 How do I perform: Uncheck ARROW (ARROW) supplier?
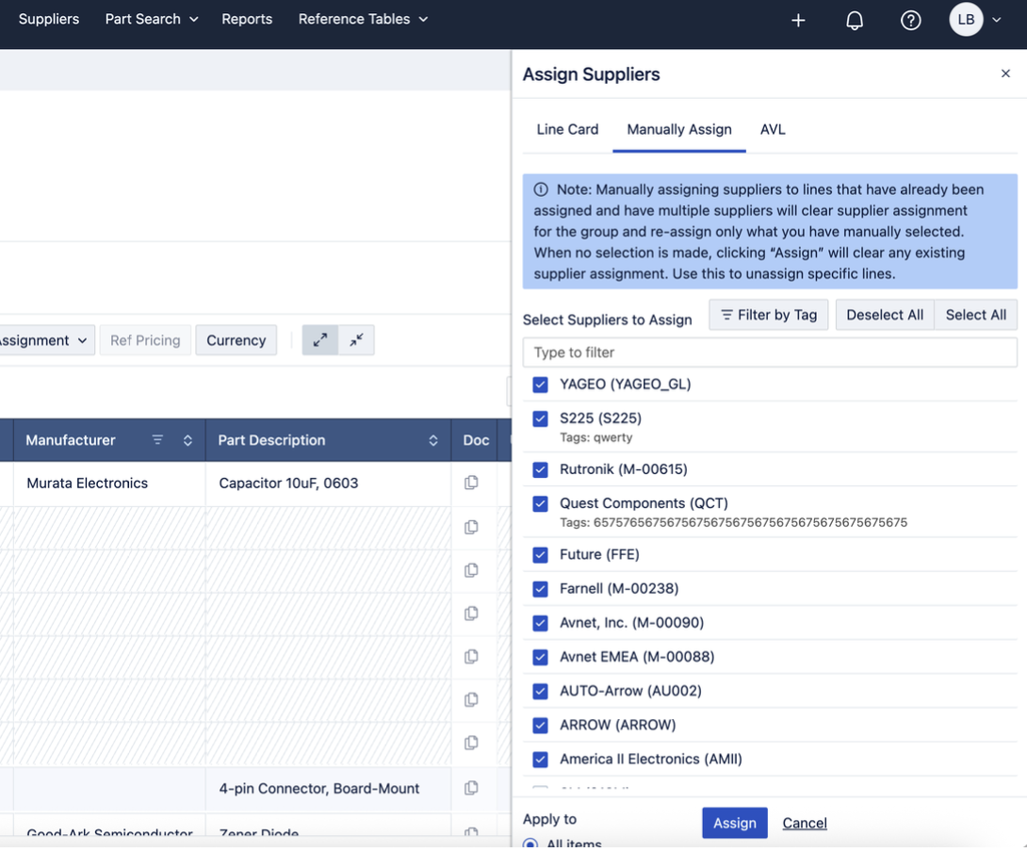541,726
